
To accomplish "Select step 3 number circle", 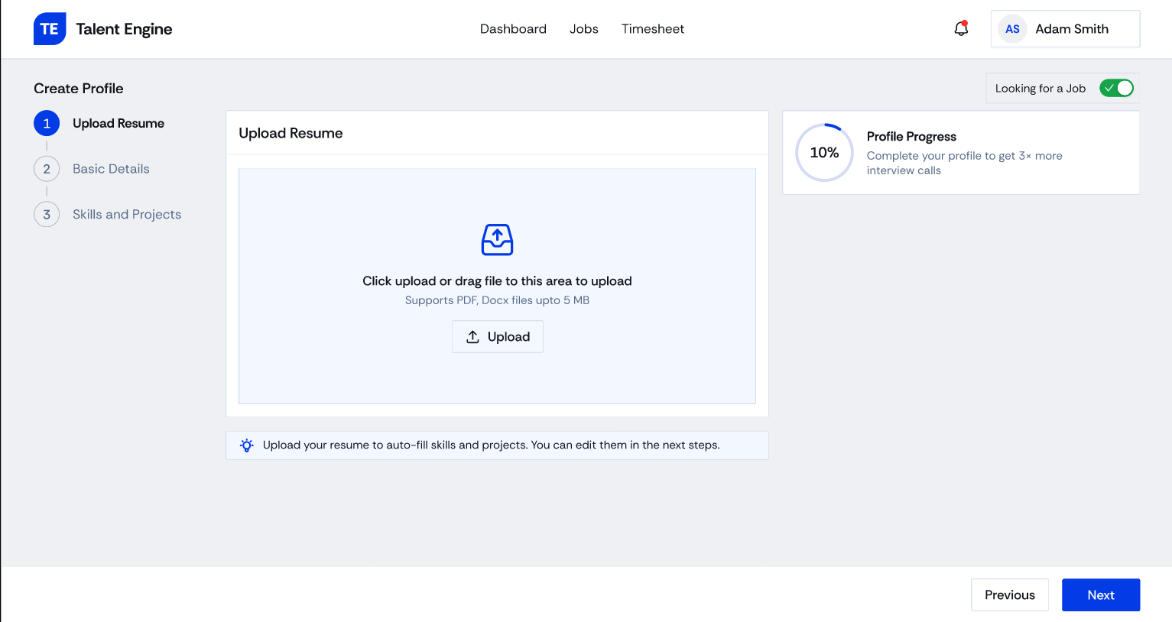I will (47, 215).
